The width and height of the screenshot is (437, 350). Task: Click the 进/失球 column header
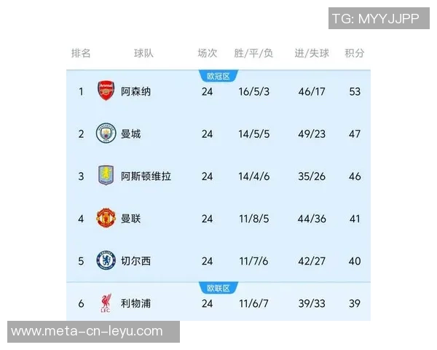pos(312,53)
